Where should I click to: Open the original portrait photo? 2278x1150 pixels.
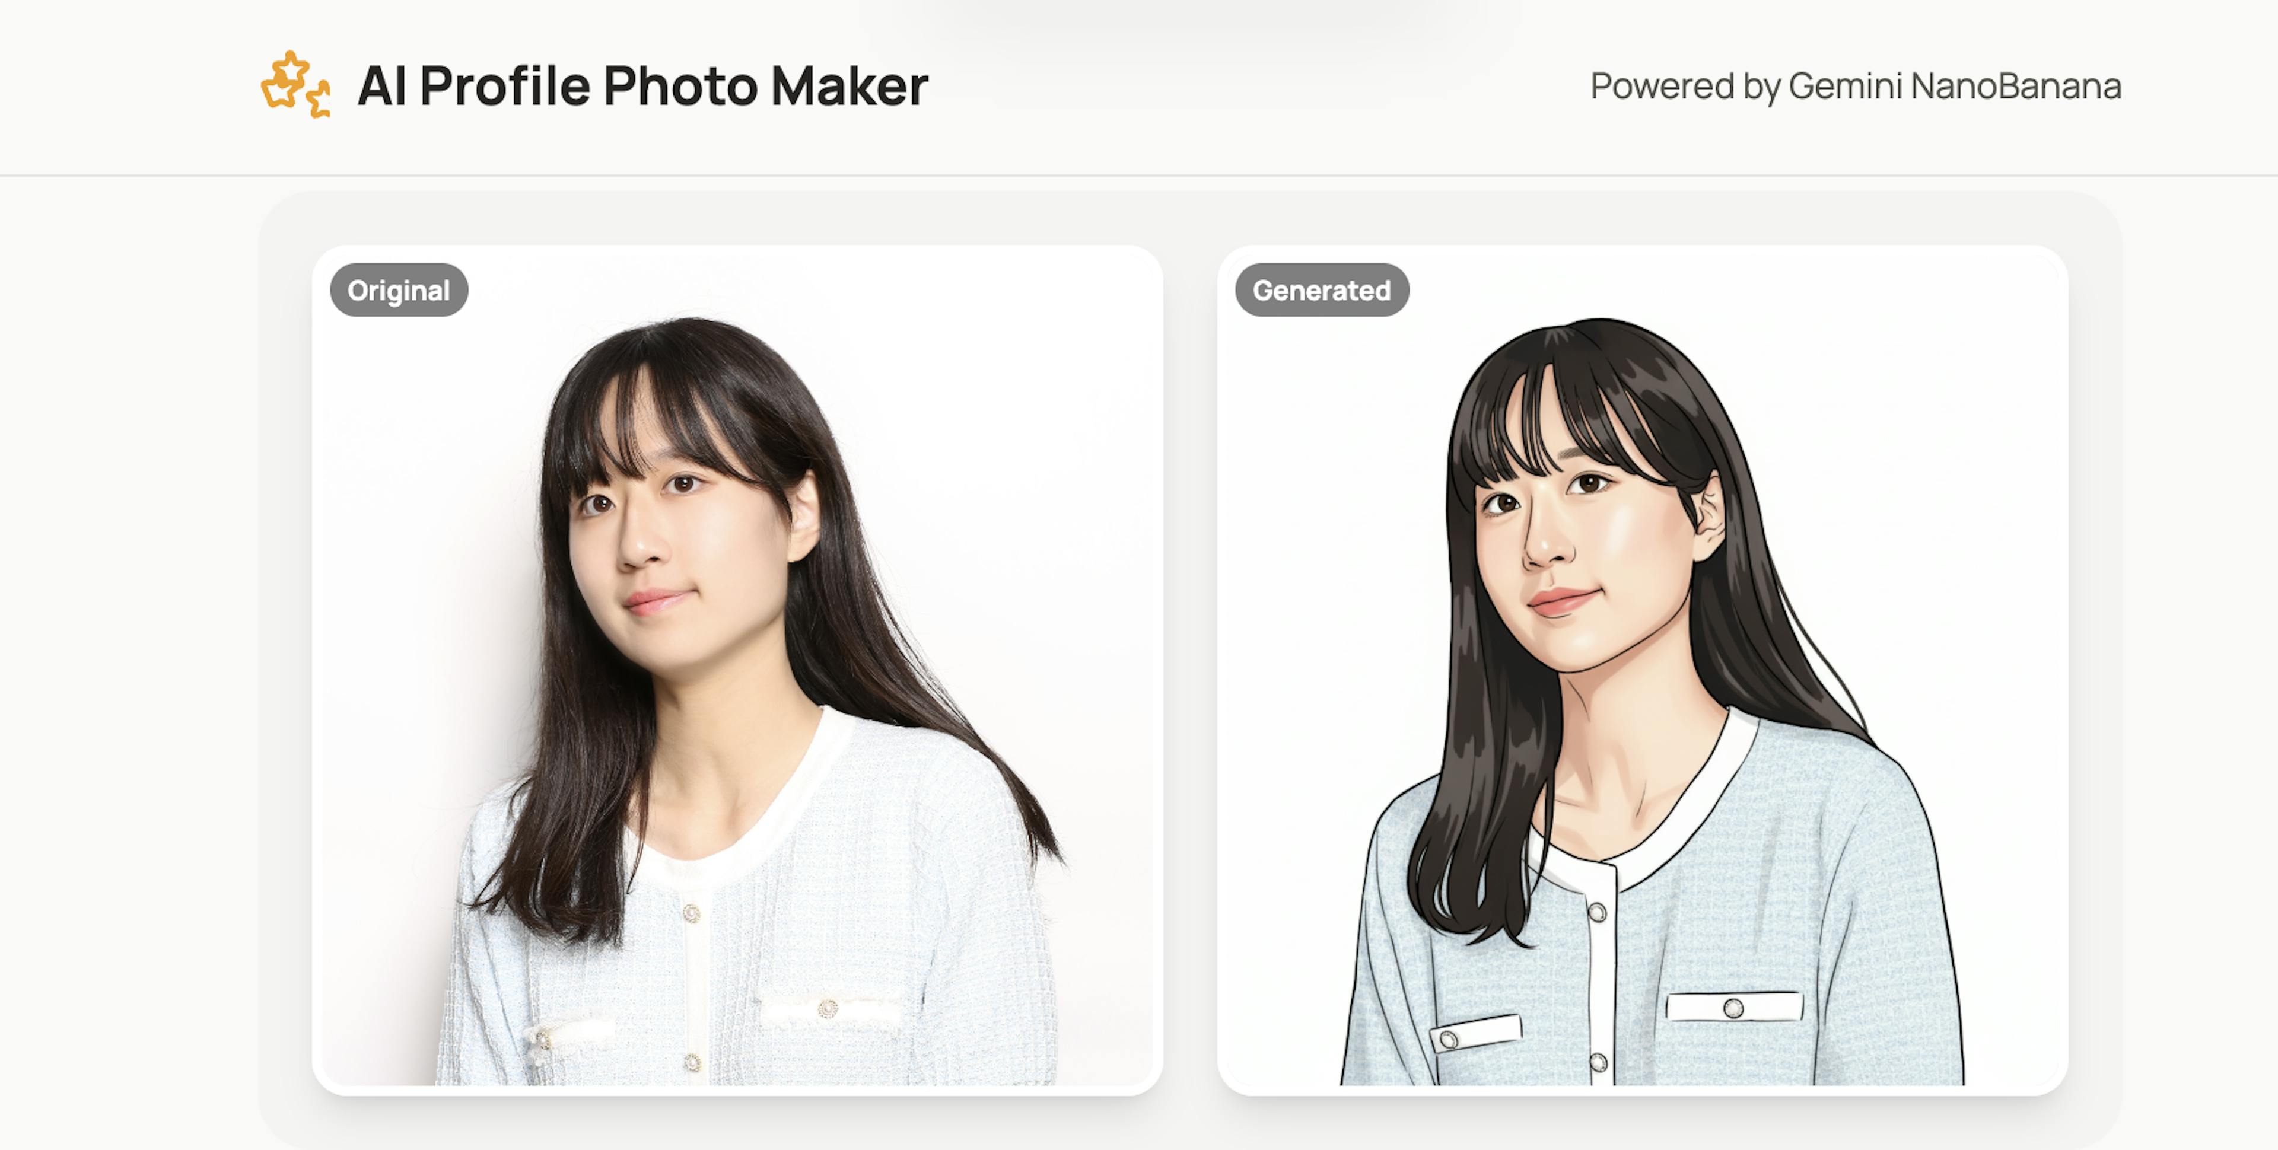(x=737, y=670)
